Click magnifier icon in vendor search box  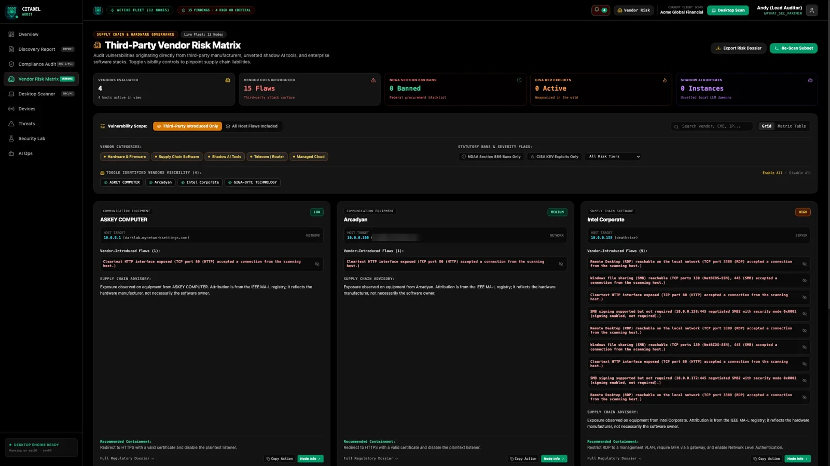click(676, 126)
